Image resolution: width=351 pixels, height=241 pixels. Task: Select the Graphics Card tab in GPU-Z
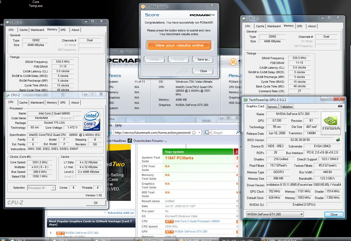pos(255,106)
